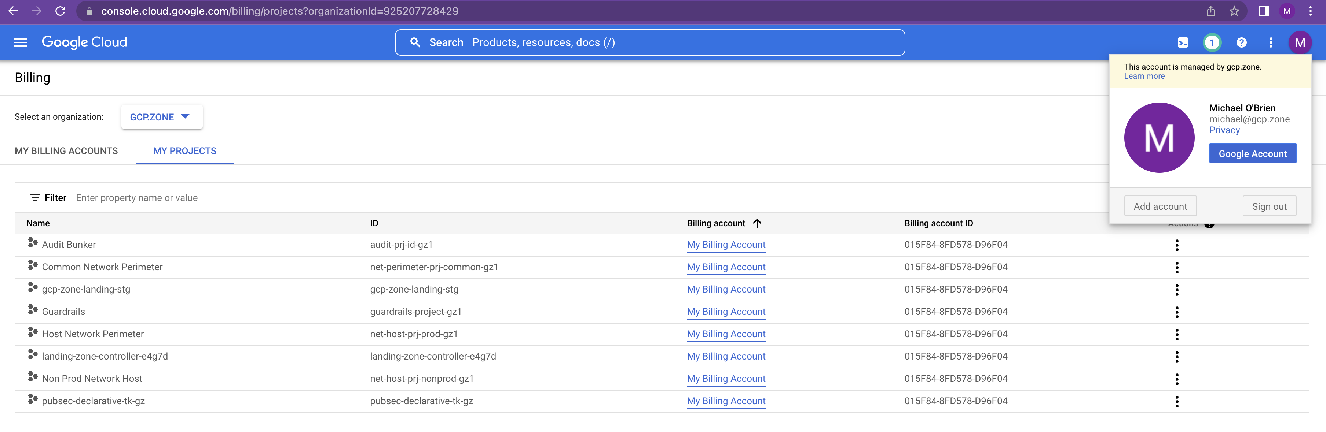Click the project ID net-host-prj-nonprod-gz1
Image resolution: width=1326 pixels, height=432 pixels.
[422, 379]
